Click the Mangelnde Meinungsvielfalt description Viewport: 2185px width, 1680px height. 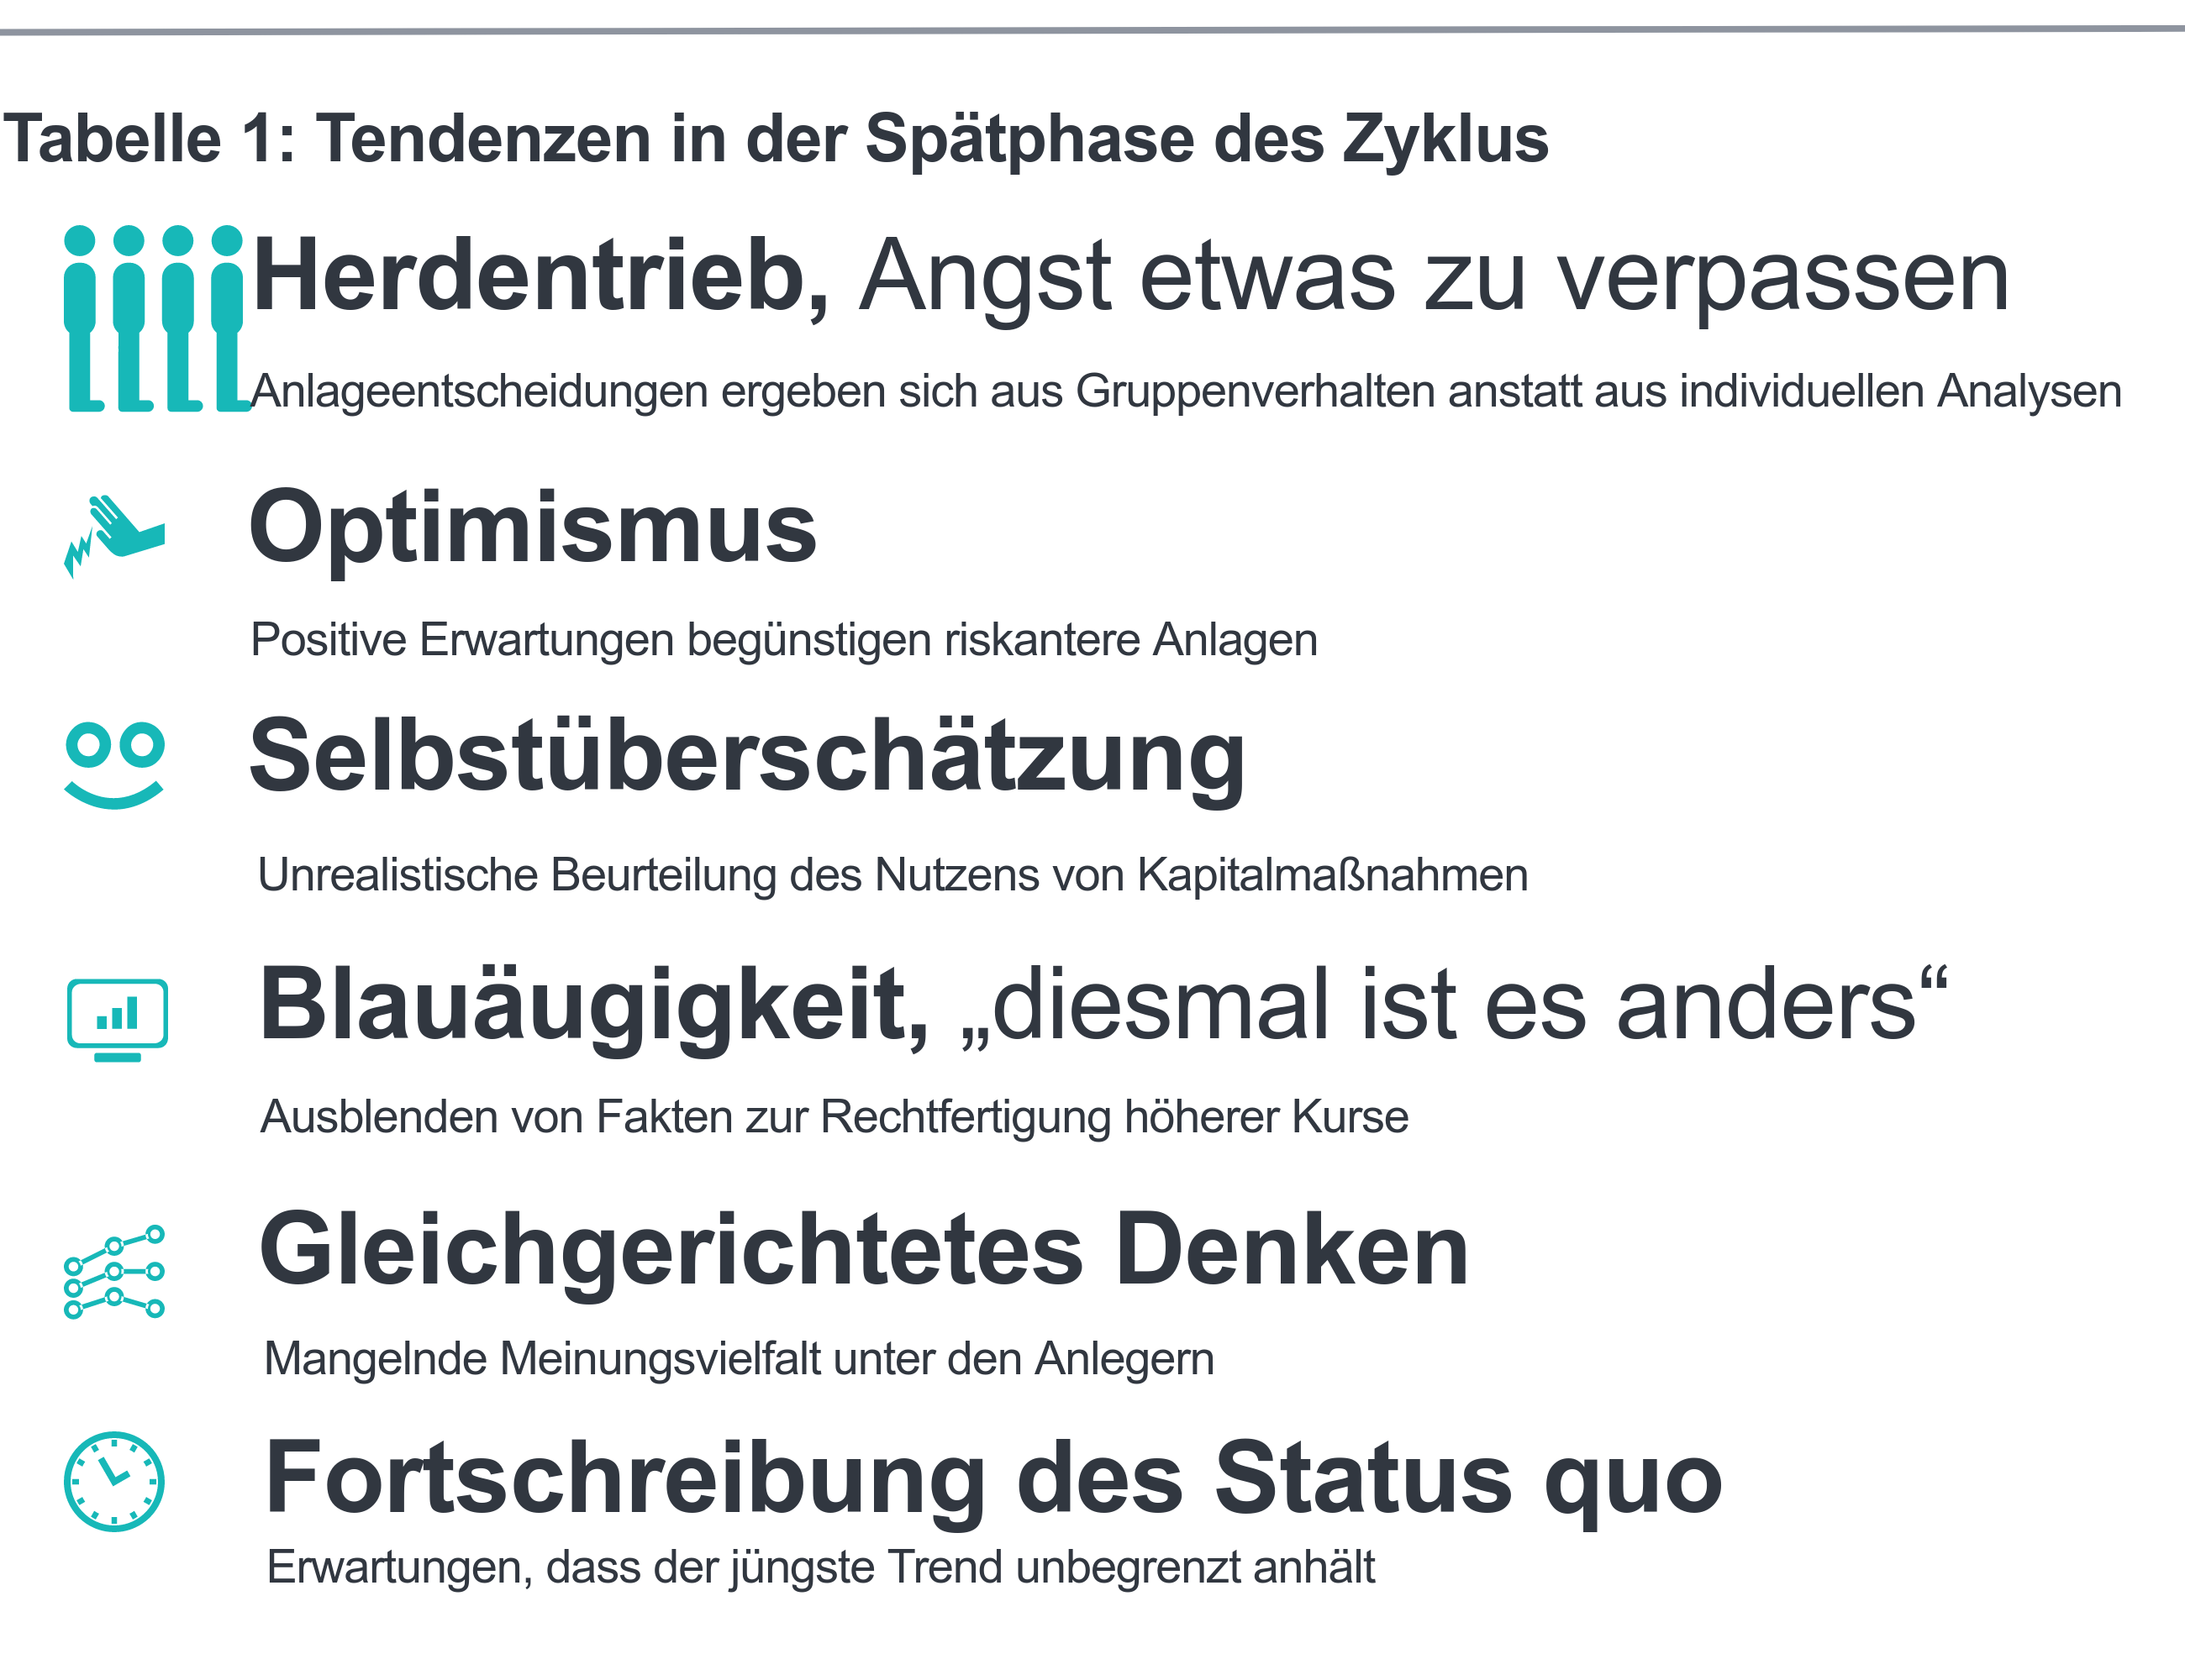tap(740, 1359)
